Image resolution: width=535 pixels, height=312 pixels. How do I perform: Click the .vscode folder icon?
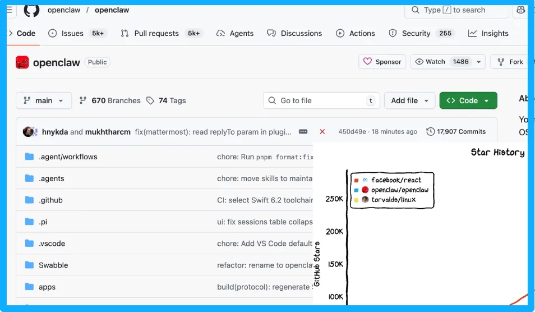tap(29, 244)
